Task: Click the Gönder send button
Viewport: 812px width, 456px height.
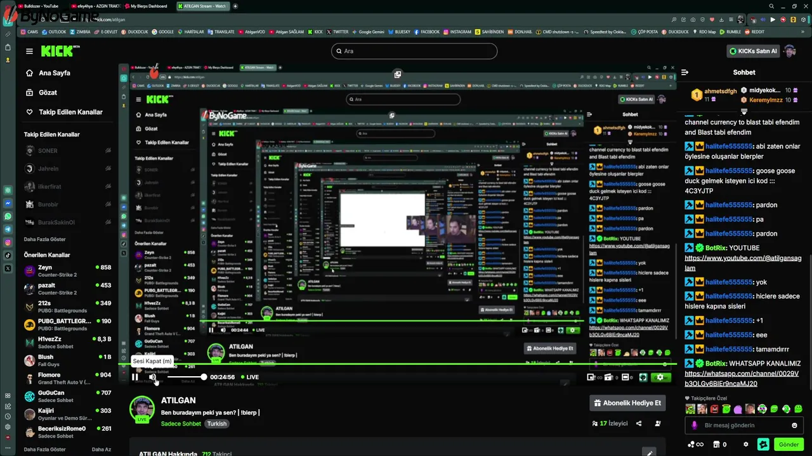Action: pos(789,445)
